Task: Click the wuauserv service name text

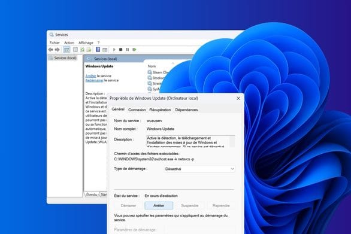Action: [155, 120]
